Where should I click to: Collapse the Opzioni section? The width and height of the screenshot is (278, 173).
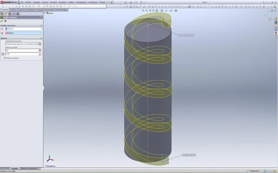(41, 38)
